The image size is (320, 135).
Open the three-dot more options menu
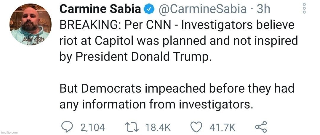coord(304,9)
